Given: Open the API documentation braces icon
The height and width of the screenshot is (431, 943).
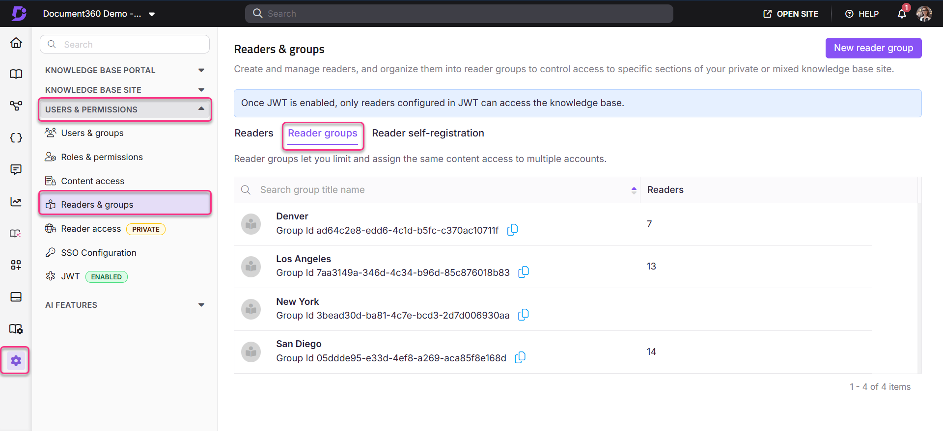Looking at the screenshot, I should click(16, 138).
